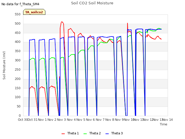Click the Time axis label
This screenshot has width=185, height=139.
point(164,124)
